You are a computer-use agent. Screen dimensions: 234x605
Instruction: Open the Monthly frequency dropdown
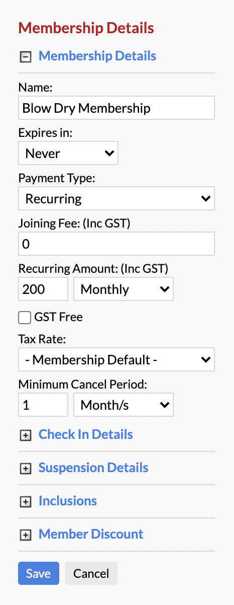124,289
